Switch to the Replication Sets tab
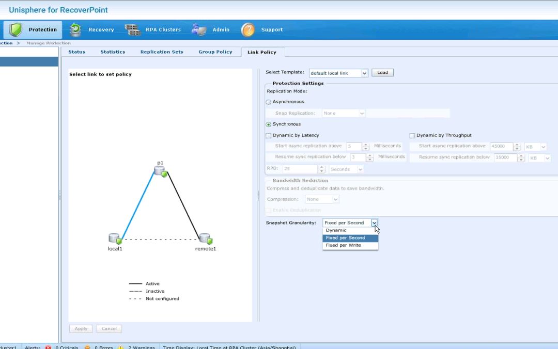558x349 pixels. coord(162,52)
